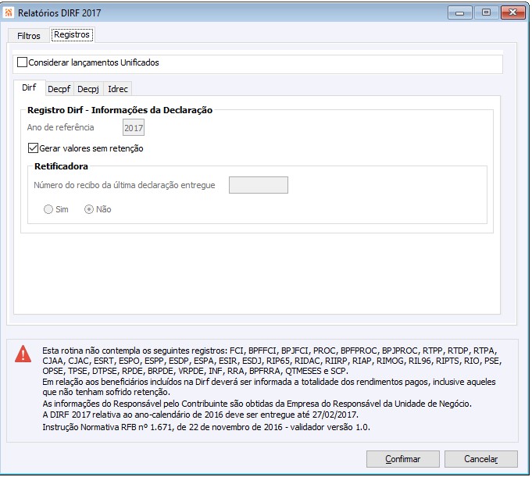Click the Cancelar button
Viewport: 532px width, 477px height.
coord(480,459)
